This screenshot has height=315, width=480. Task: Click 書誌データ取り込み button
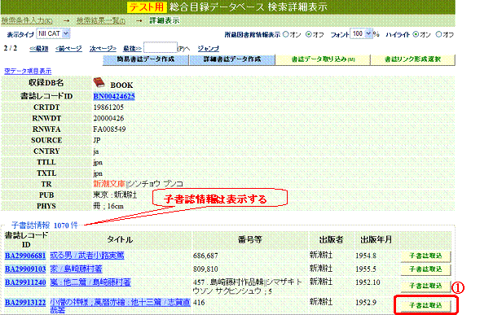tap(323, 59)
